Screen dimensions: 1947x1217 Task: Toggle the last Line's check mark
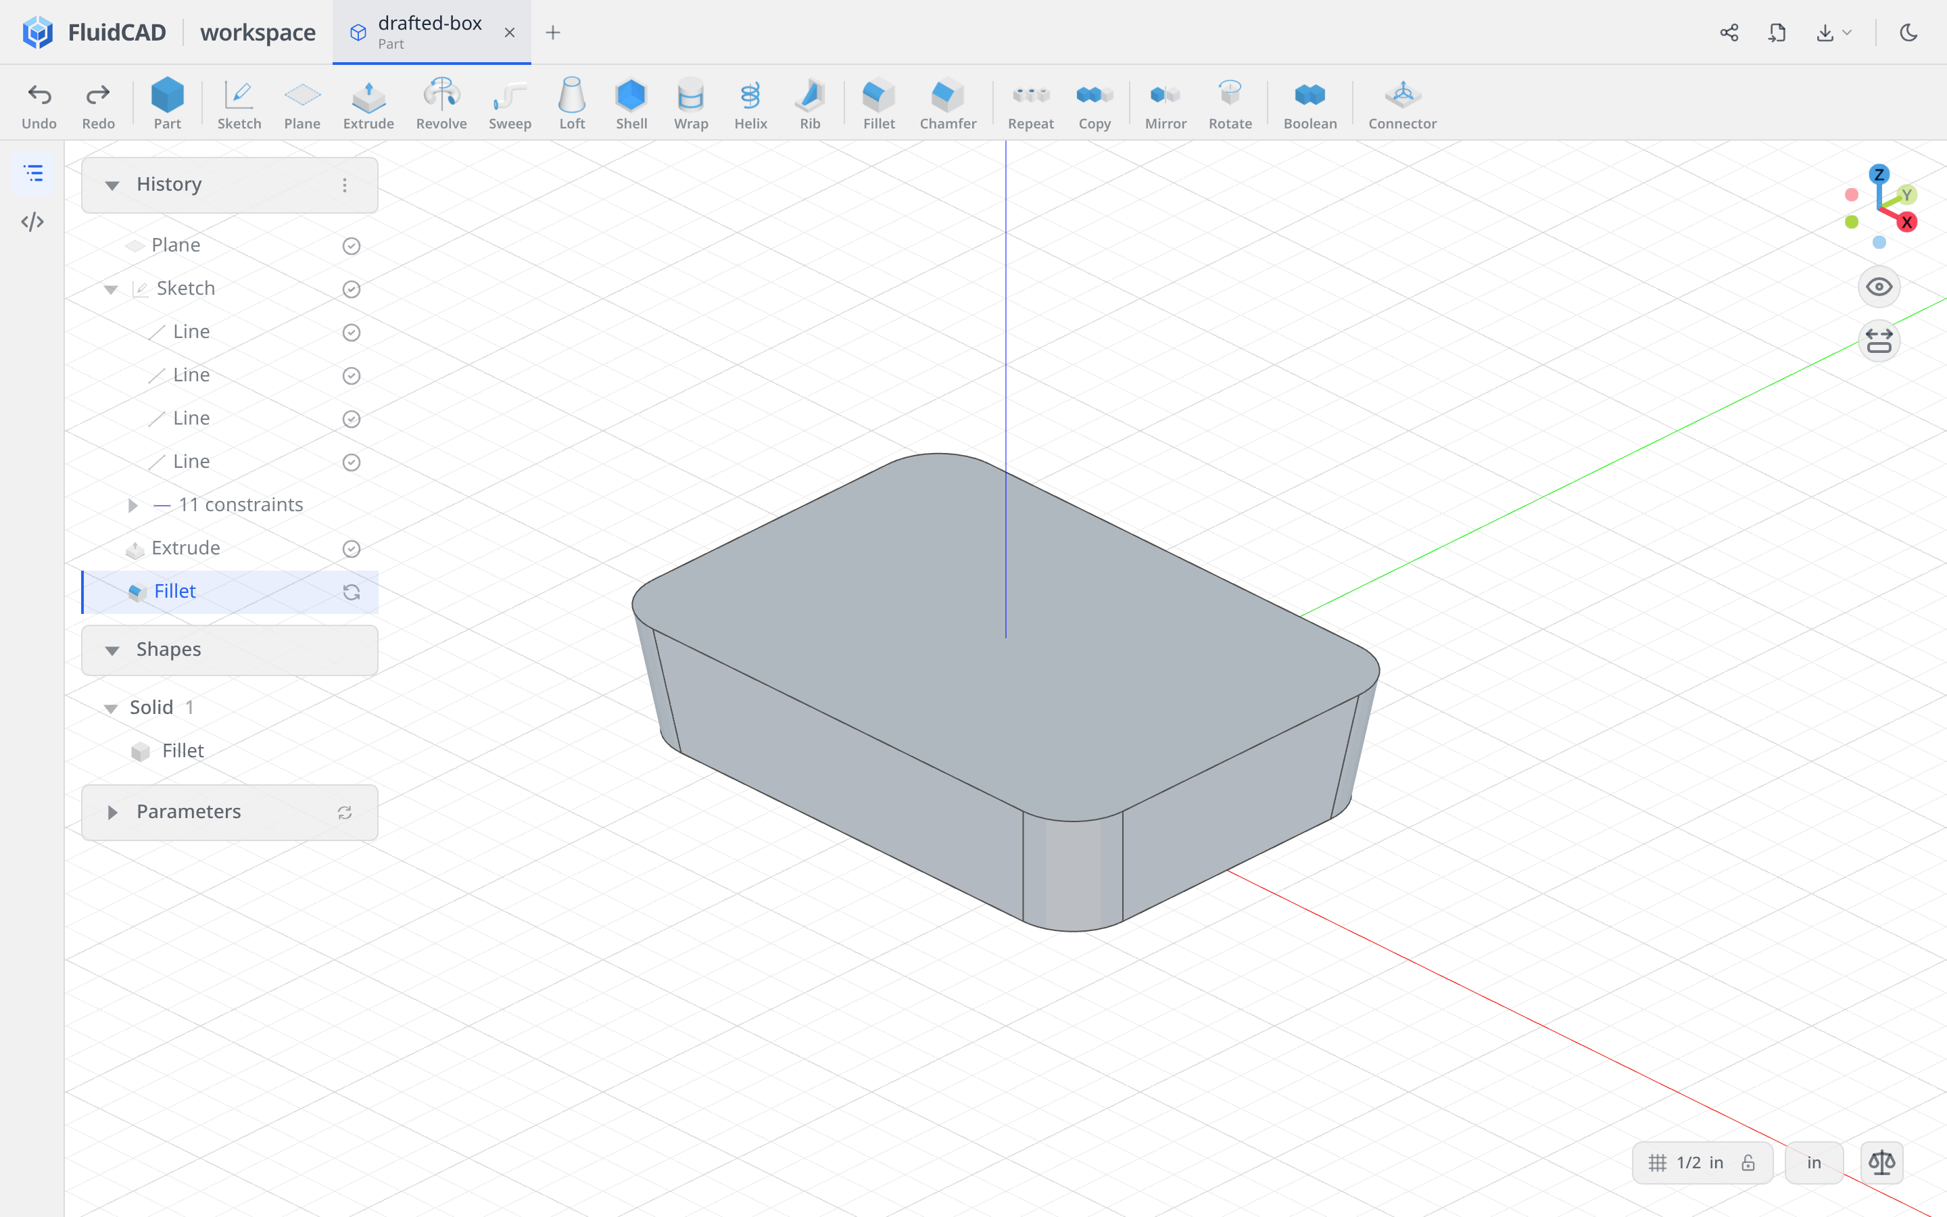351,462
